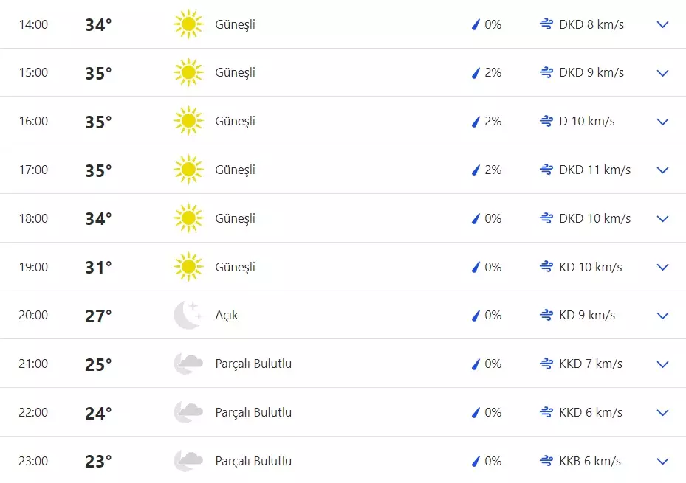Click the 35° temperature at 17:00
686x483 pixels.
pyautogui.click(x=98, y=170)
